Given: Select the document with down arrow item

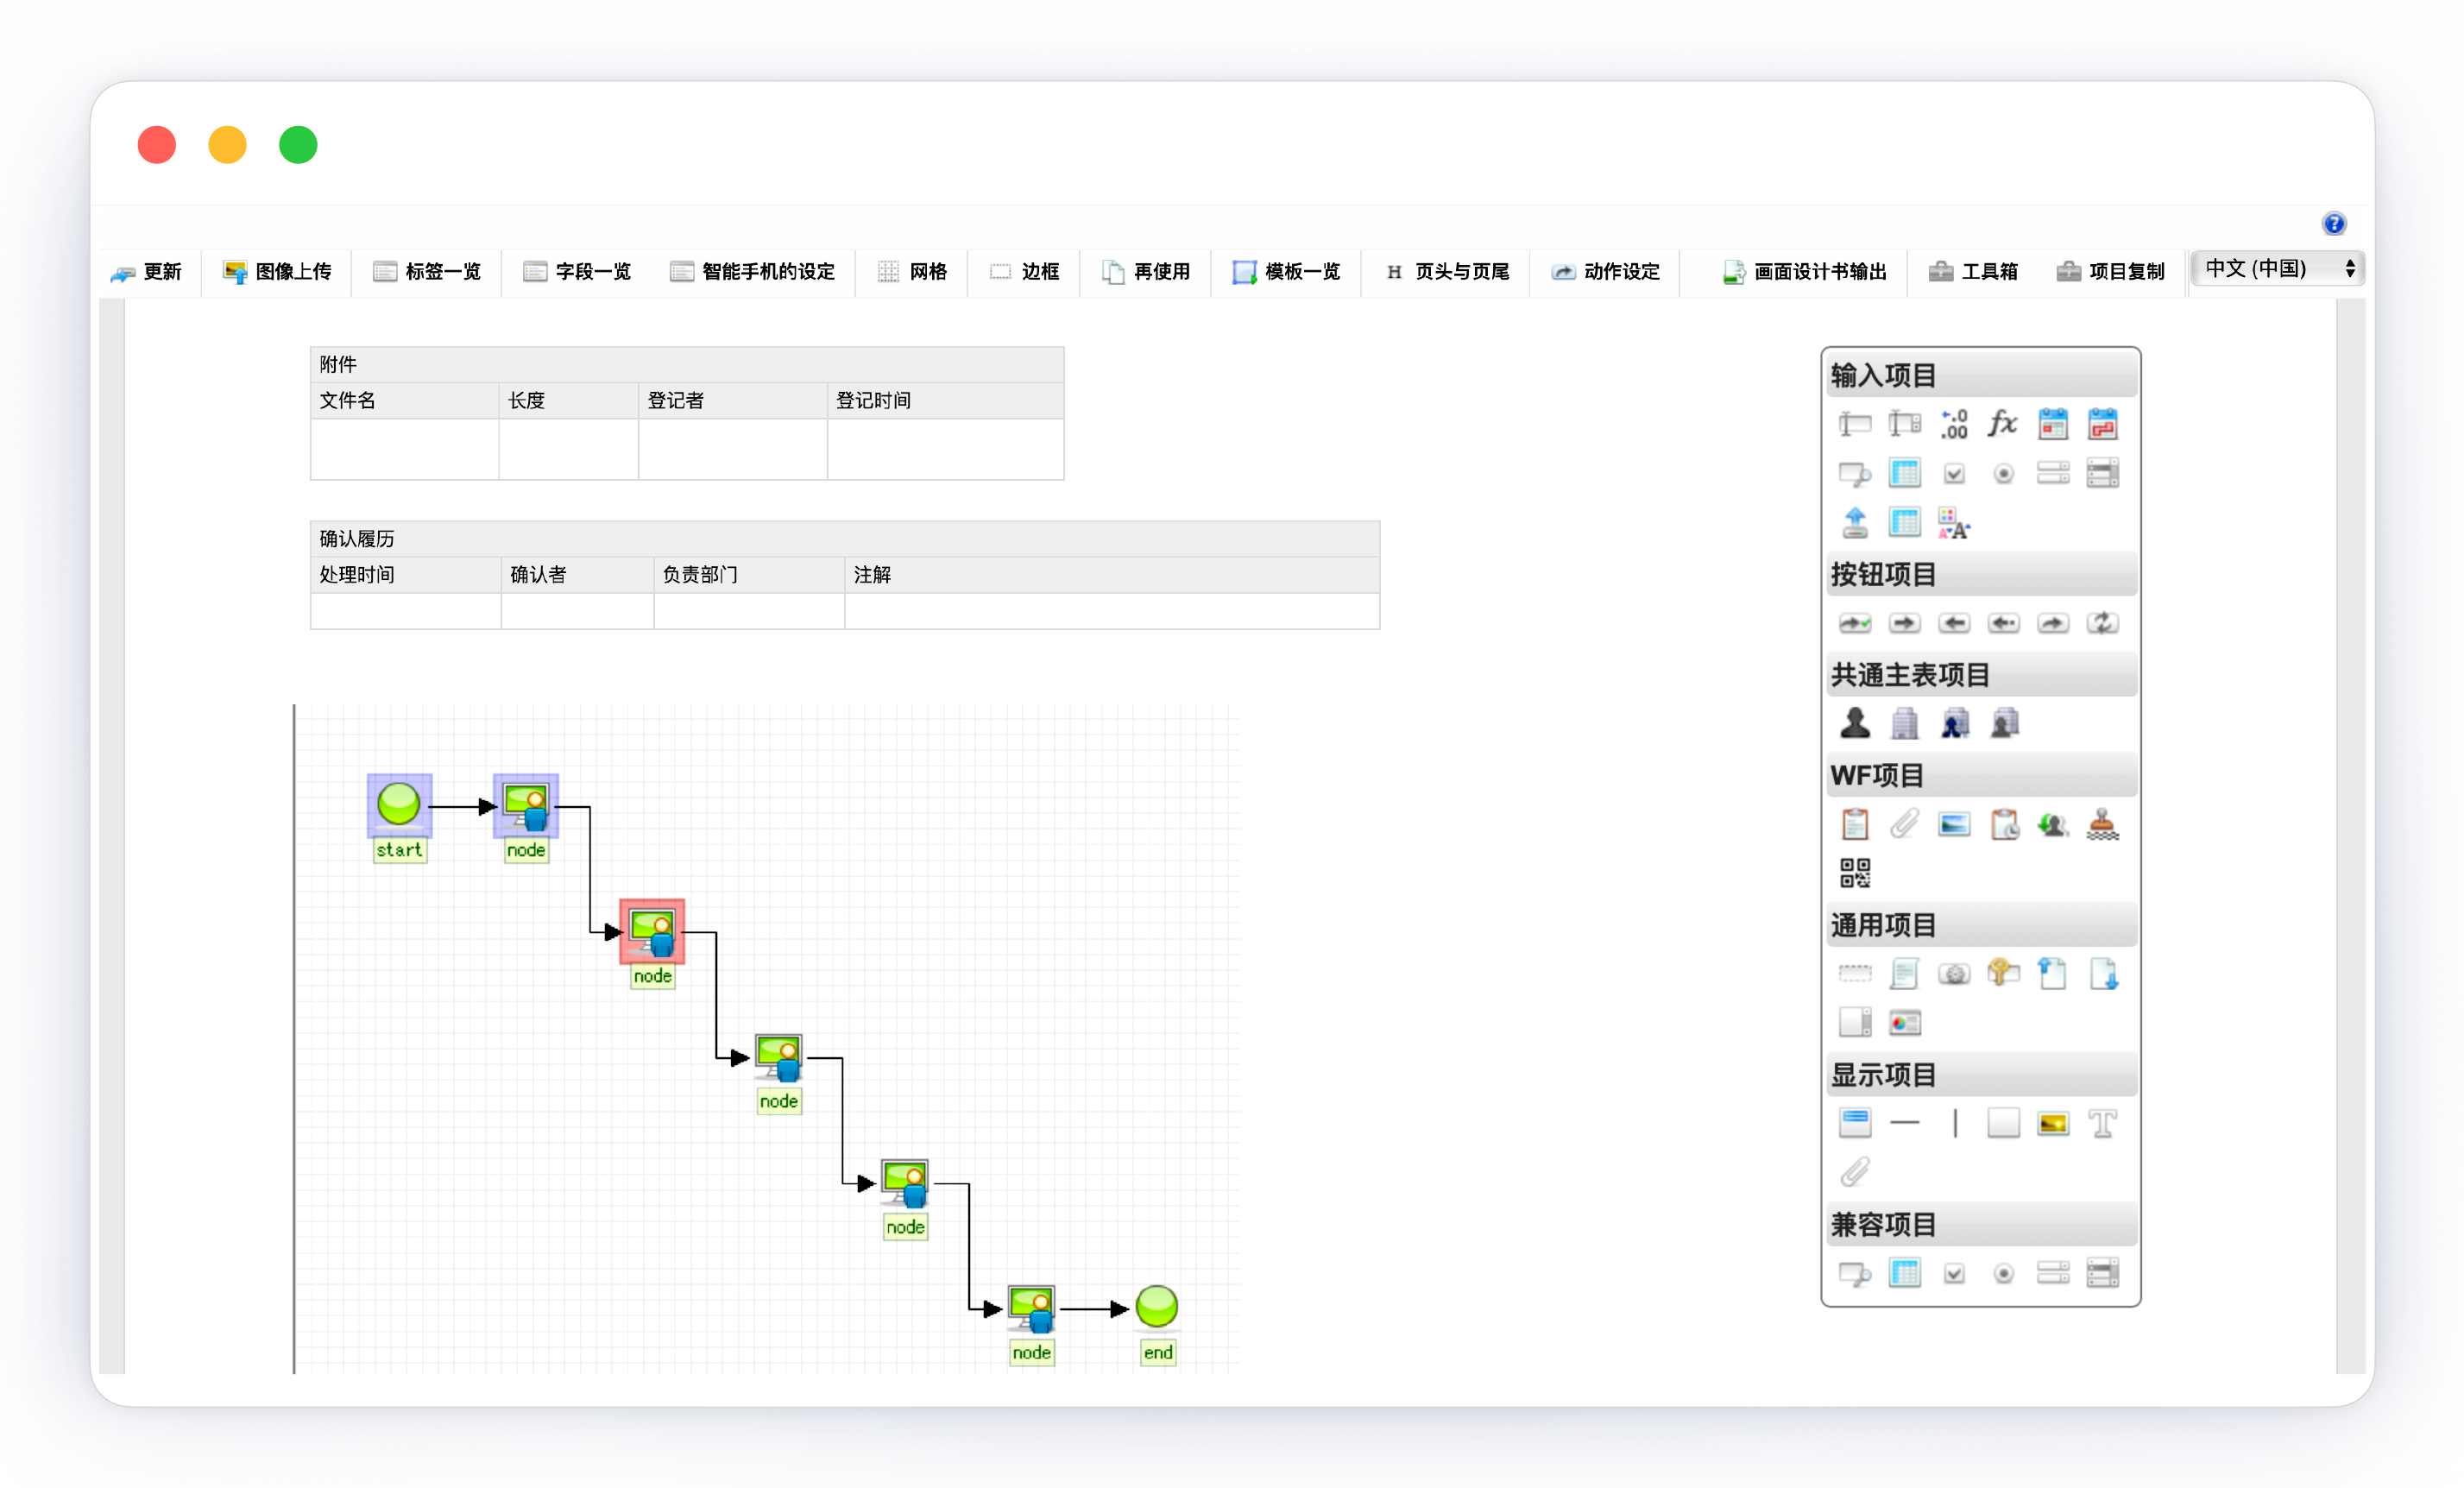Looking at the screenshot, I should [2102, 974].
